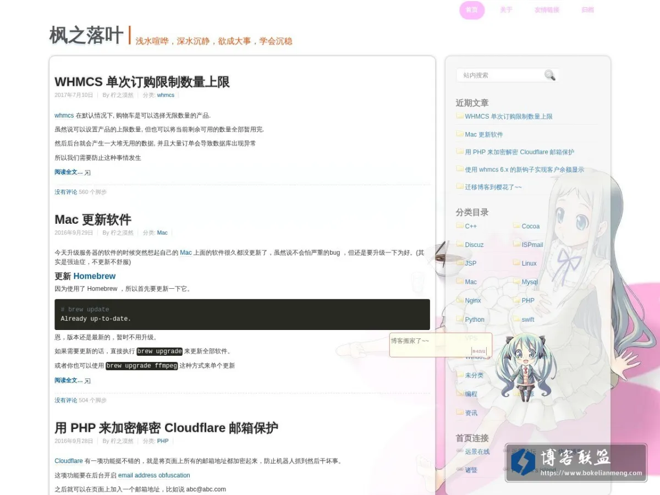This screenshot has height=495, width=660.
Task: Open the 归档 navigation tab
Action: (x=587, y=10)
